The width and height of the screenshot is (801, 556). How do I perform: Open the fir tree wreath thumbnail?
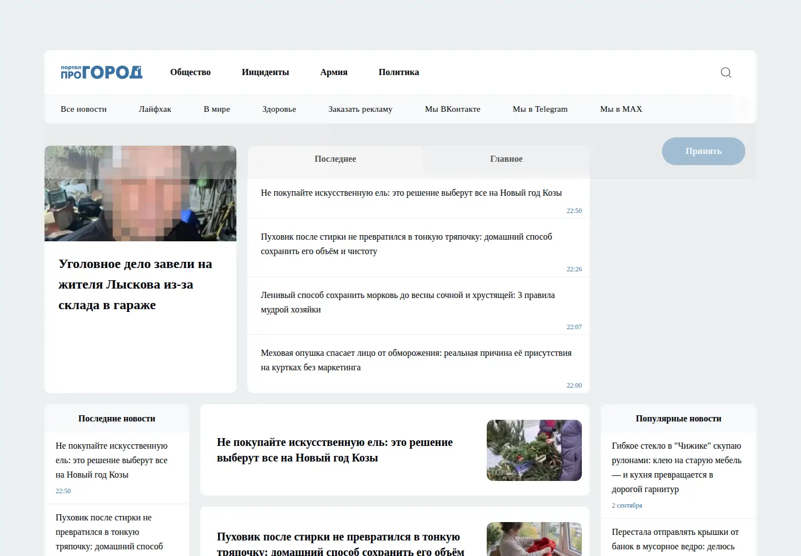534,450
